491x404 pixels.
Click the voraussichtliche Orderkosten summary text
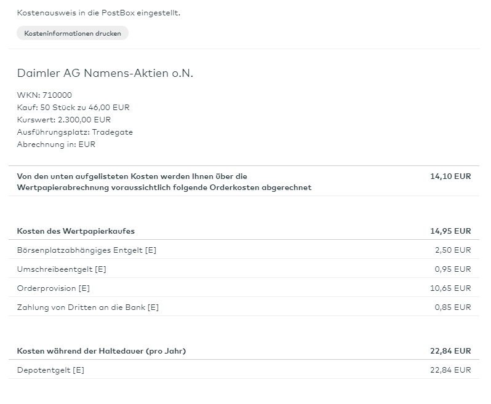[x=164, y=181]
